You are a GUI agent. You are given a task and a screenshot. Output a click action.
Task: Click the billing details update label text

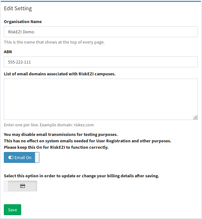81,176
